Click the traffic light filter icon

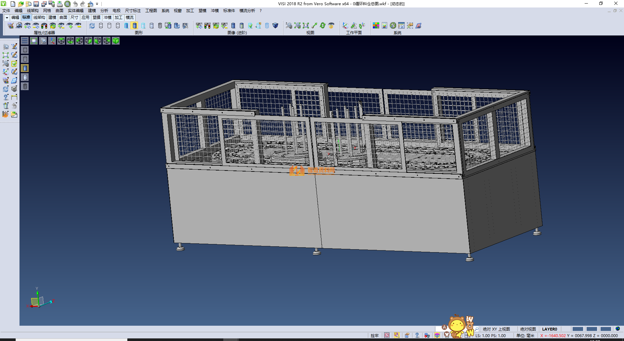[x=44, y=26]
